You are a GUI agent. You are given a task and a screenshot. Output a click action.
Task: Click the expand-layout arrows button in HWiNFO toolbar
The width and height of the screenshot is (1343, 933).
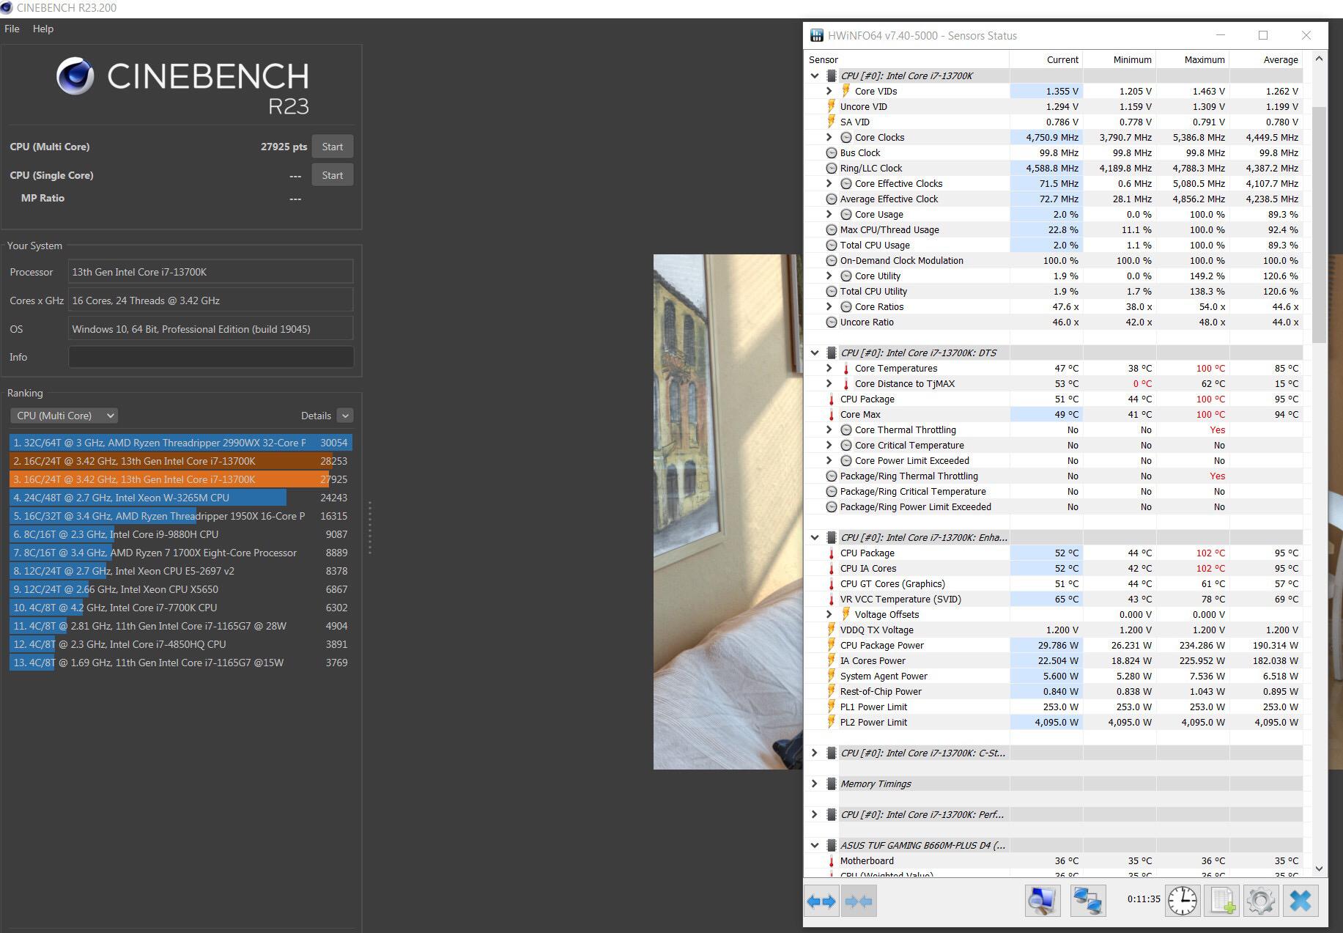(821, 901)
